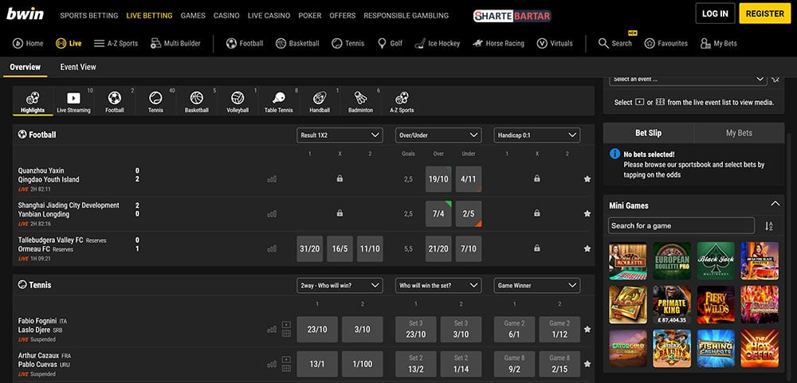Viewport: 797px width, 383px height.
Task: Click the bwin logo
Action: coord(25,14)
